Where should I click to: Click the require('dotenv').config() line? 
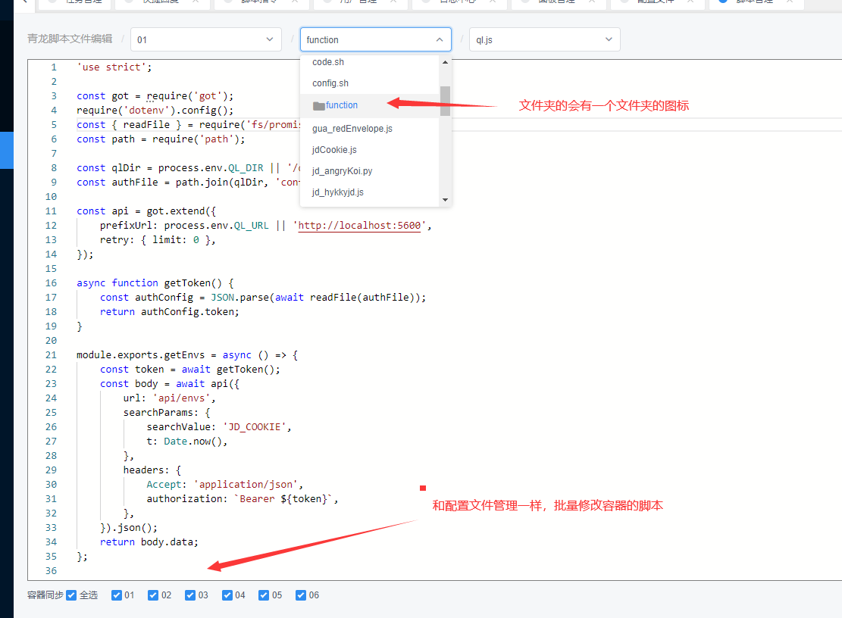pos(155,111)
